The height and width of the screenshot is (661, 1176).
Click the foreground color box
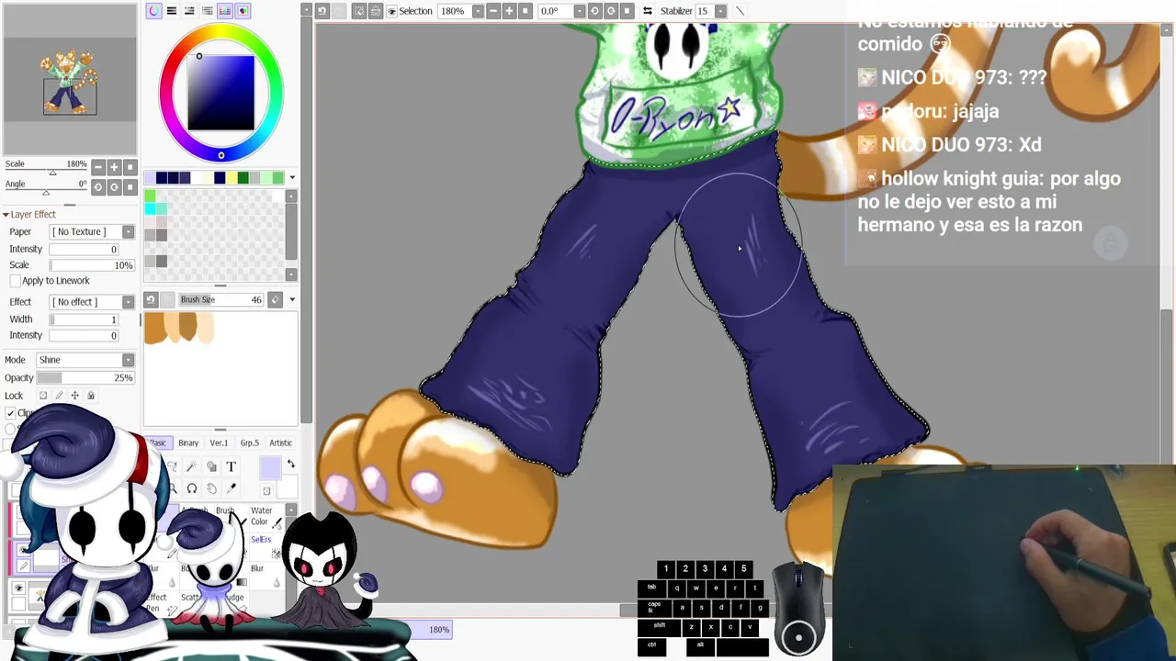click(269, 467)
